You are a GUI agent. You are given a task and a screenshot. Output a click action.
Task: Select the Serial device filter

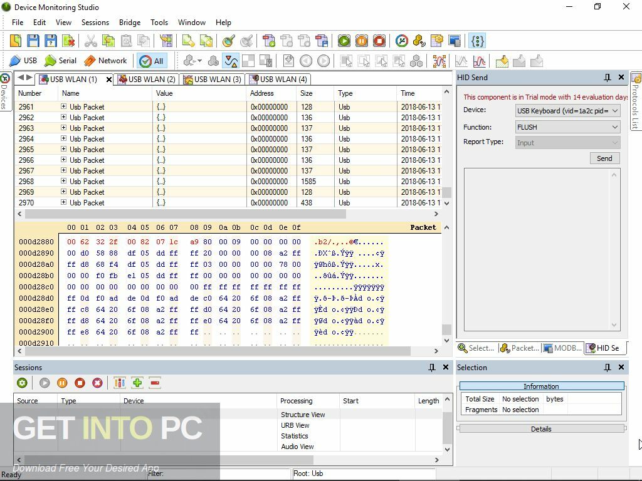coord(61,61)
